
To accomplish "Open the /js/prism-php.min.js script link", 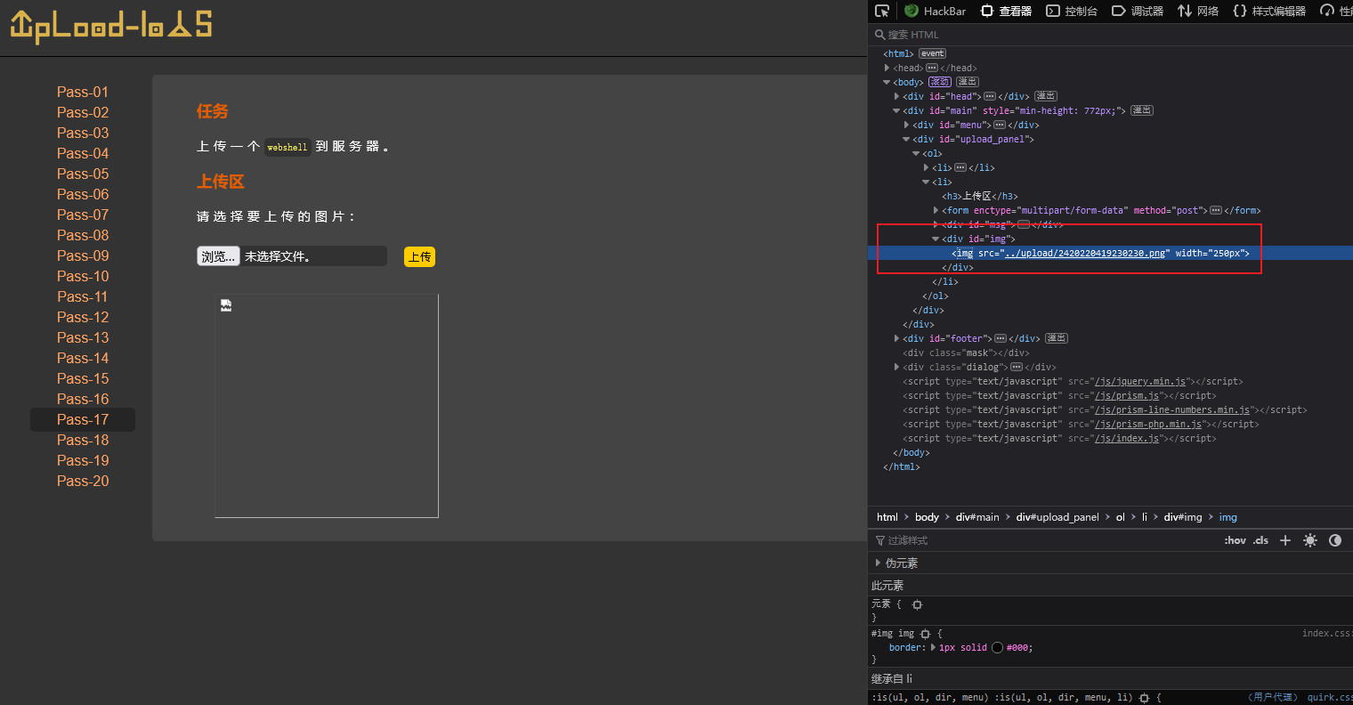I will coord(1148,424).
